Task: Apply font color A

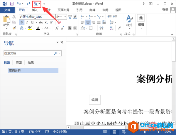Action: coord(38,28)
